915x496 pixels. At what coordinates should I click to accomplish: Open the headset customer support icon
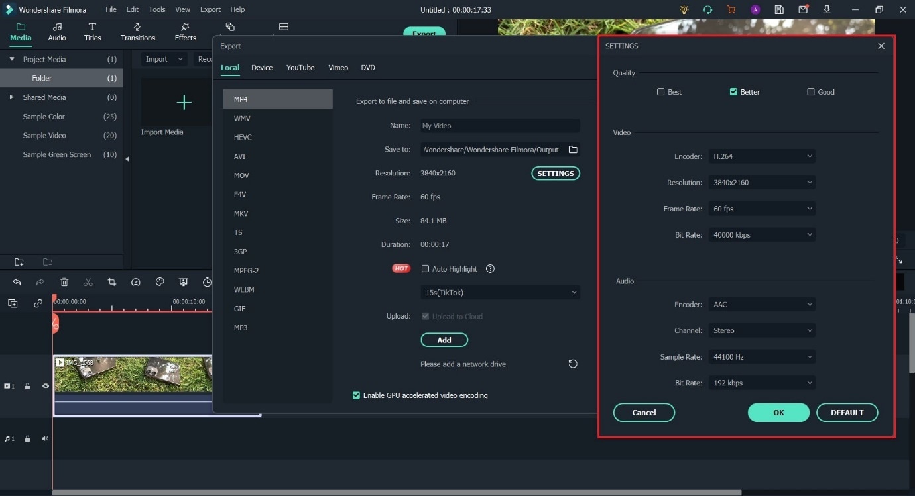(707, 9)
